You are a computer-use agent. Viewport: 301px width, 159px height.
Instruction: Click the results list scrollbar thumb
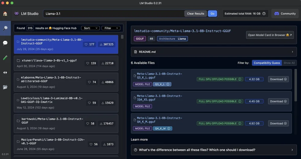[x=122, y=37]
